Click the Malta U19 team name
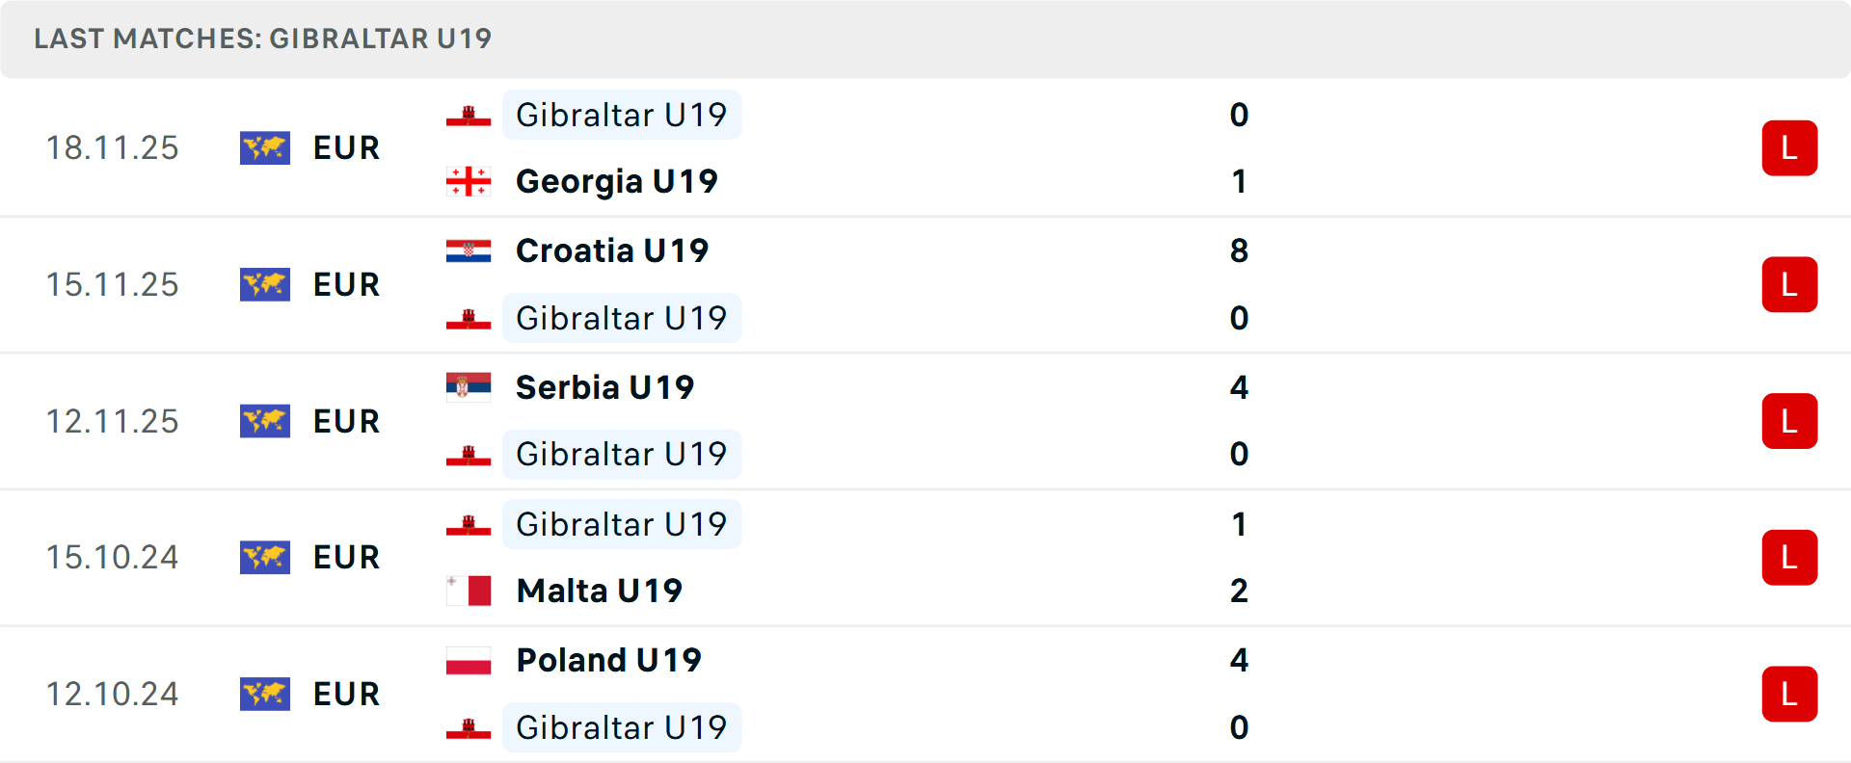 point(599,591)
